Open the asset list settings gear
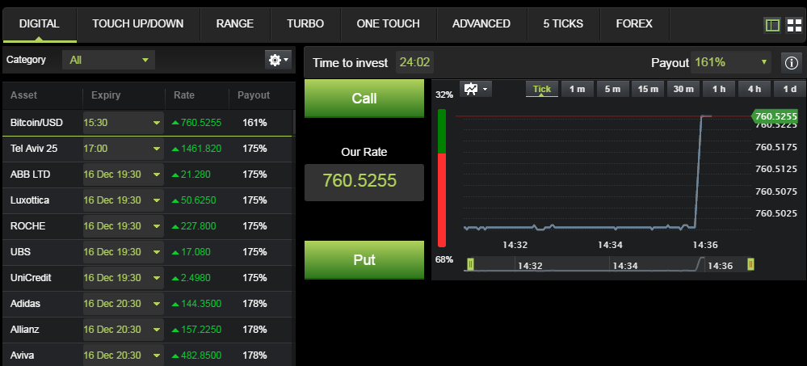The image size is (807, 366). tap(279, 61)
